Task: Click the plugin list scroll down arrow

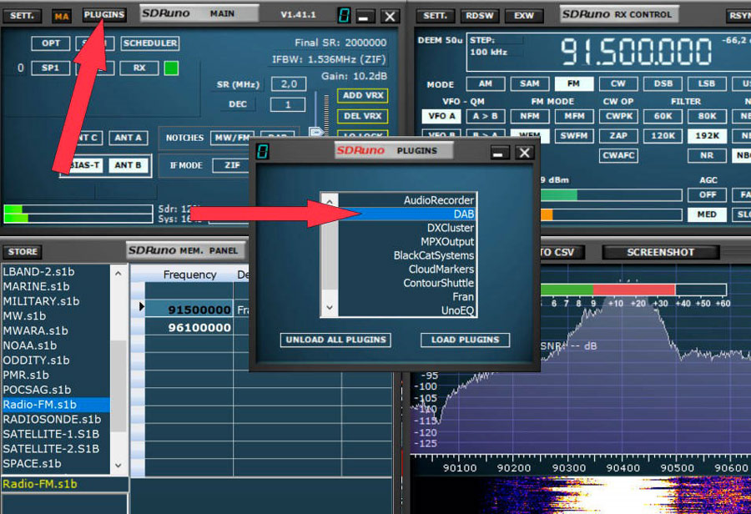Action: (330, 308)
